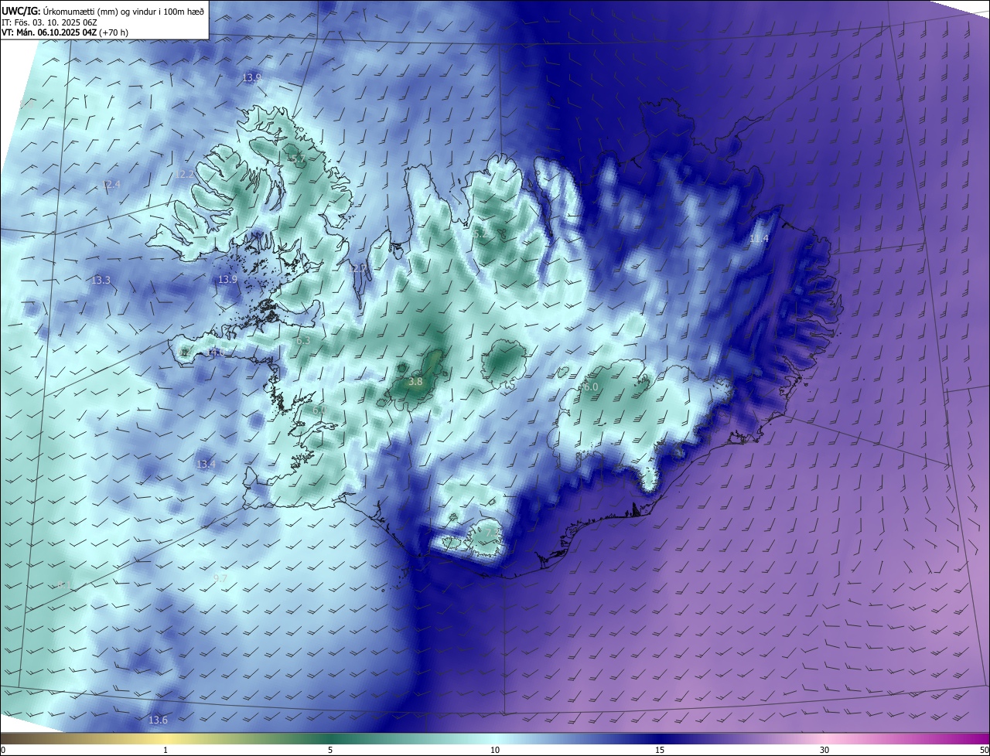
Task: Click the 0 tick on the color scale
Action: (3, 750)
